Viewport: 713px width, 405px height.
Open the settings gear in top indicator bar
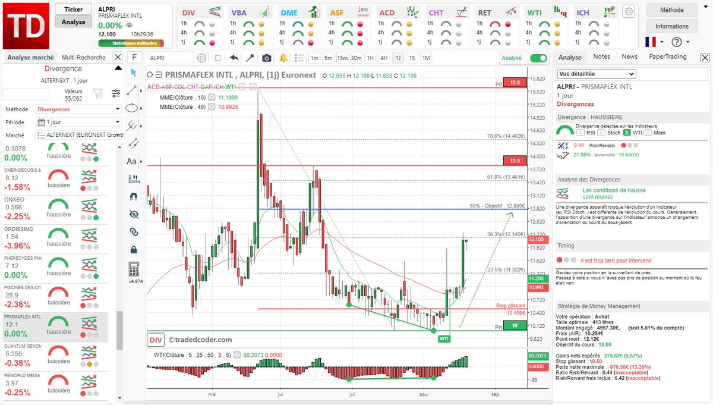tap(629, 11)
